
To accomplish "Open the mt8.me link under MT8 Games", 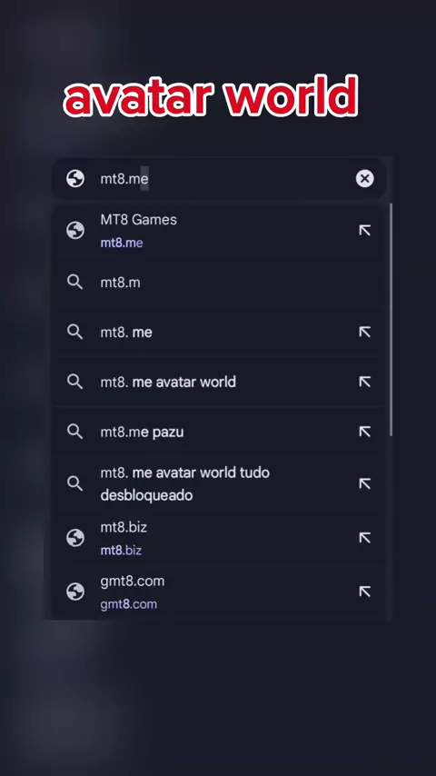I will coord(122,243).
